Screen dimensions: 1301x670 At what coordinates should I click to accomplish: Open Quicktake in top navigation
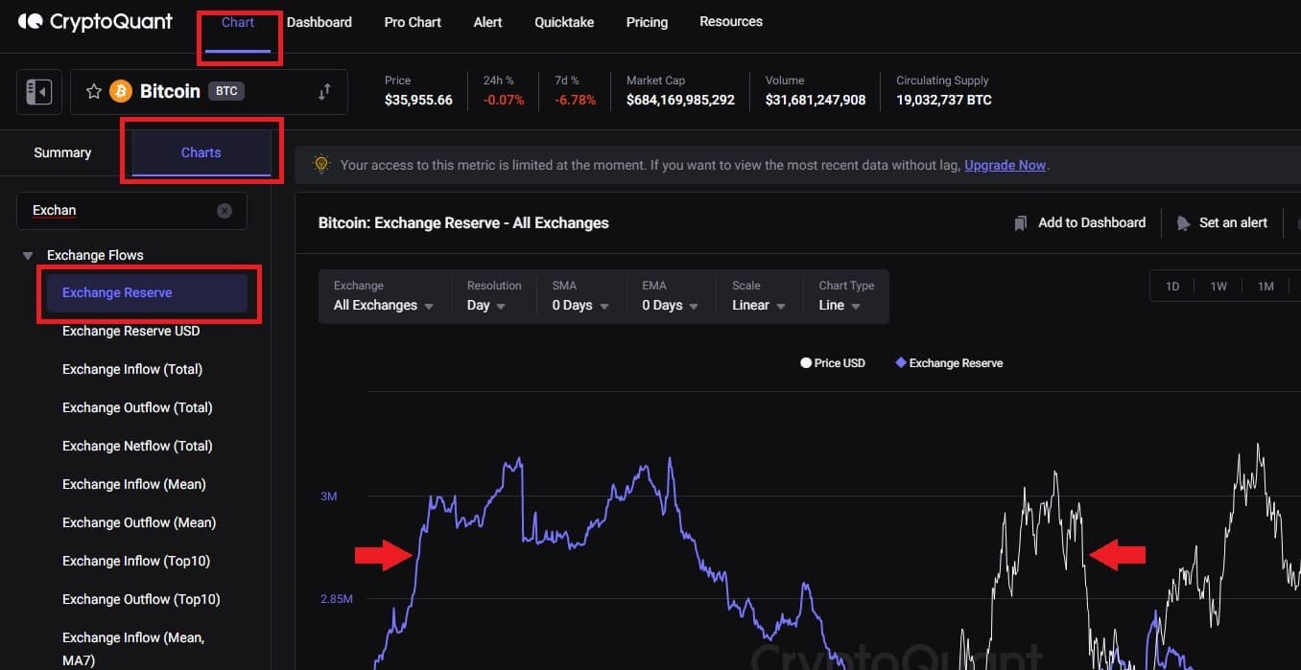point(564,22)
